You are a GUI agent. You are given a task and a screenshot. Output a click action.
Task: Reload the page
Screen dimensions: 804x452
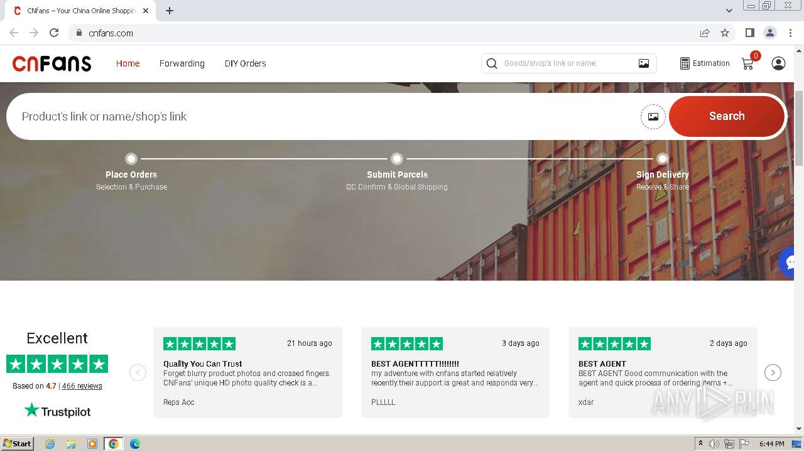[x=54, y=33]
